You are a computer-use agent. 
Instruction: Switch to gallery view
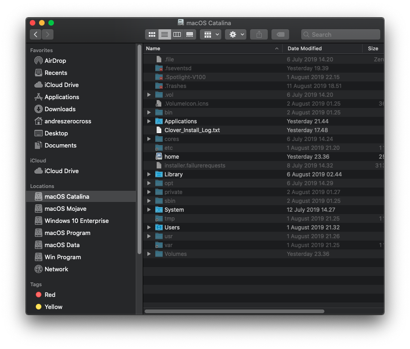190,34
